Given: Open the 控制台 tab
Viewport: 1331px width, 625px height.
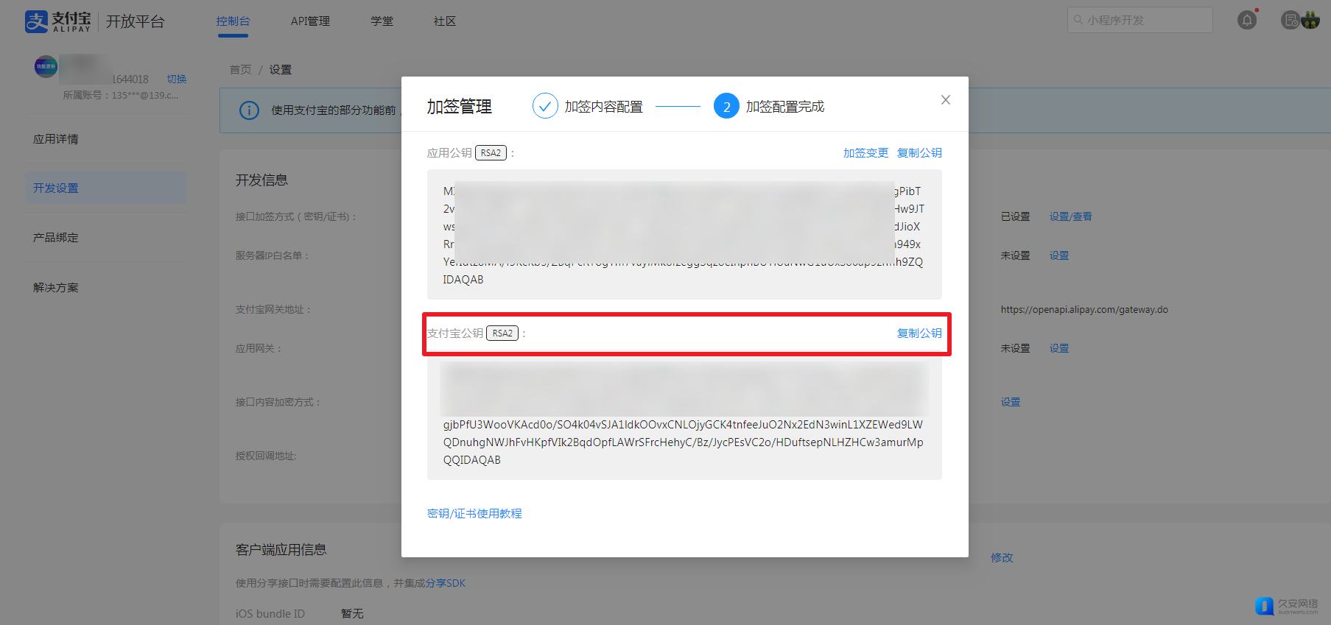Looking at the screenshot, I should 233,21.
